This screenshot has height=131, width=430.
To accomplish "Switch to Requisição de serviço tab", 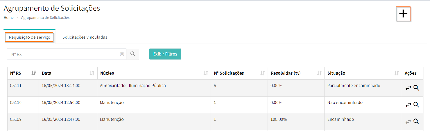I will click(x=30, y=37).
